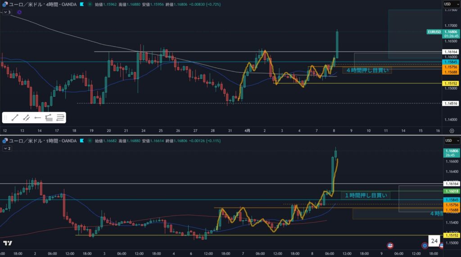Open USD currency dropdown on upper chart
The height and width of the screenshot is (257, 461).
(449, 4)
